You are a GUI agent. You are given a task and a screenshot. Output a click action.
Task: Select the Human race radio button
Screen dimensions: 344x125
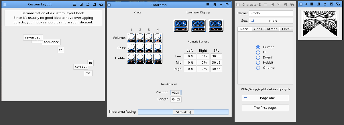click(258, 47)
